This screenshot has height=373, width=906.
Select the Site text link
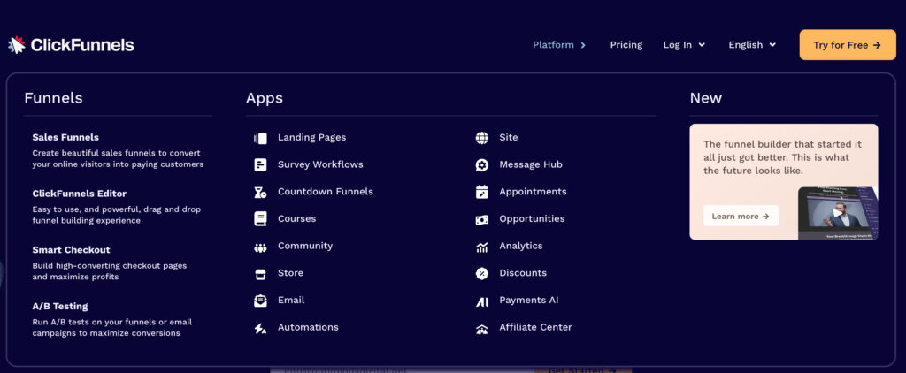pyautogui.click(x=509, y=137)
